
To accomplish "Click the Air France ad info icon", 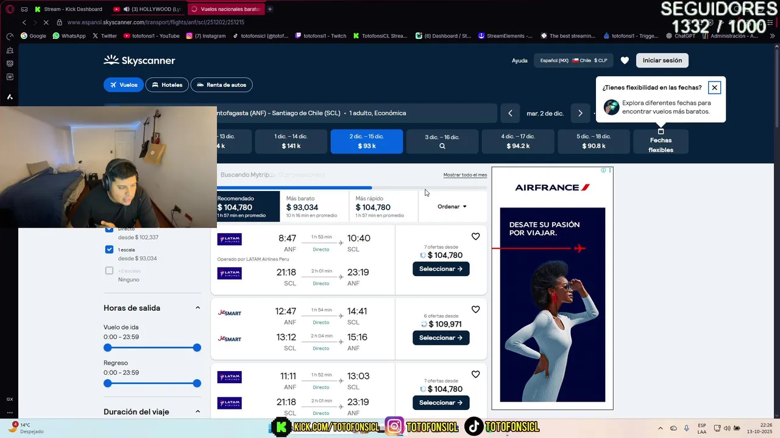I will 603,170.
